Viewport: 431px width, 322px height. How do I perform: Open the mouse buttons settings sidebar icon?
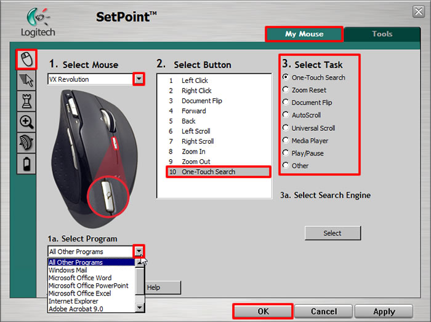(x=26, y=60)
